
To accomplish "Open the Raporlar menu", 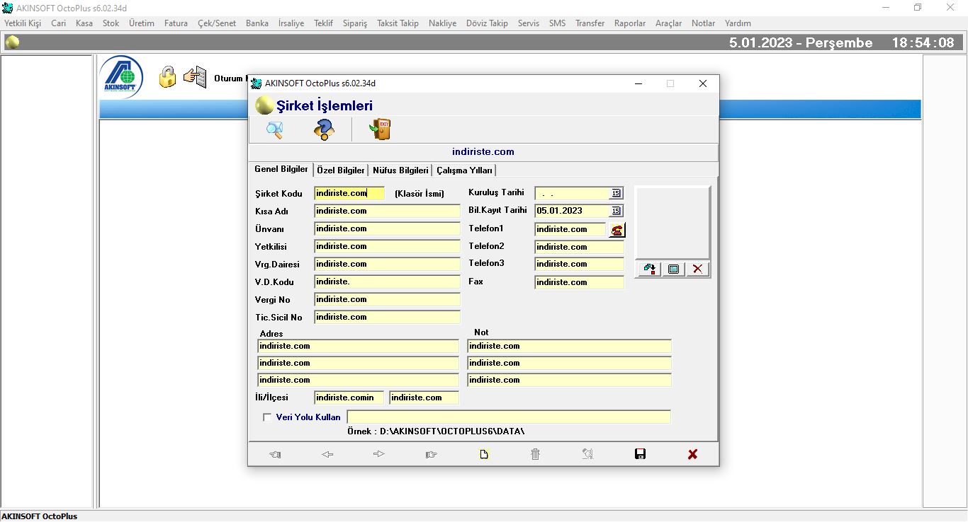I will pyautogui.click(x=630, y=23).
